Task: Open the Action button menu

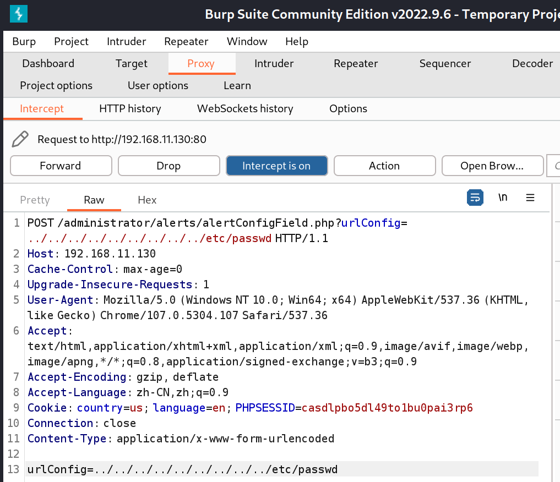Action: pos(385,166)
